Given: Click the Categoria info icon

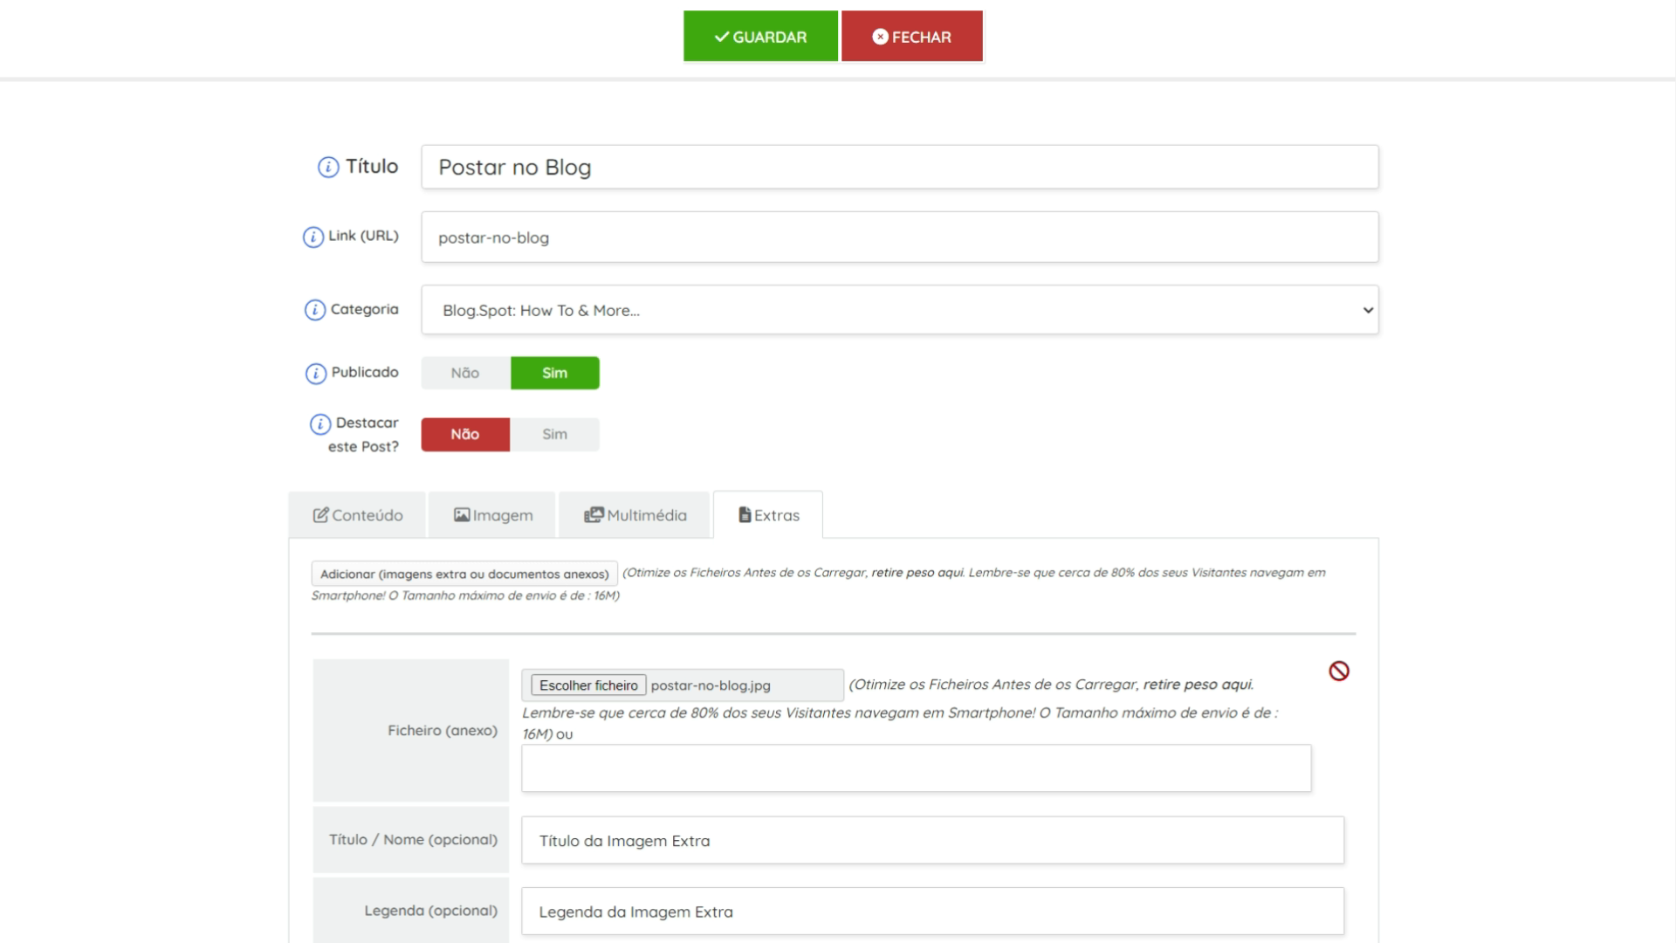Looking at the screenshot, I should coord(314,310).
